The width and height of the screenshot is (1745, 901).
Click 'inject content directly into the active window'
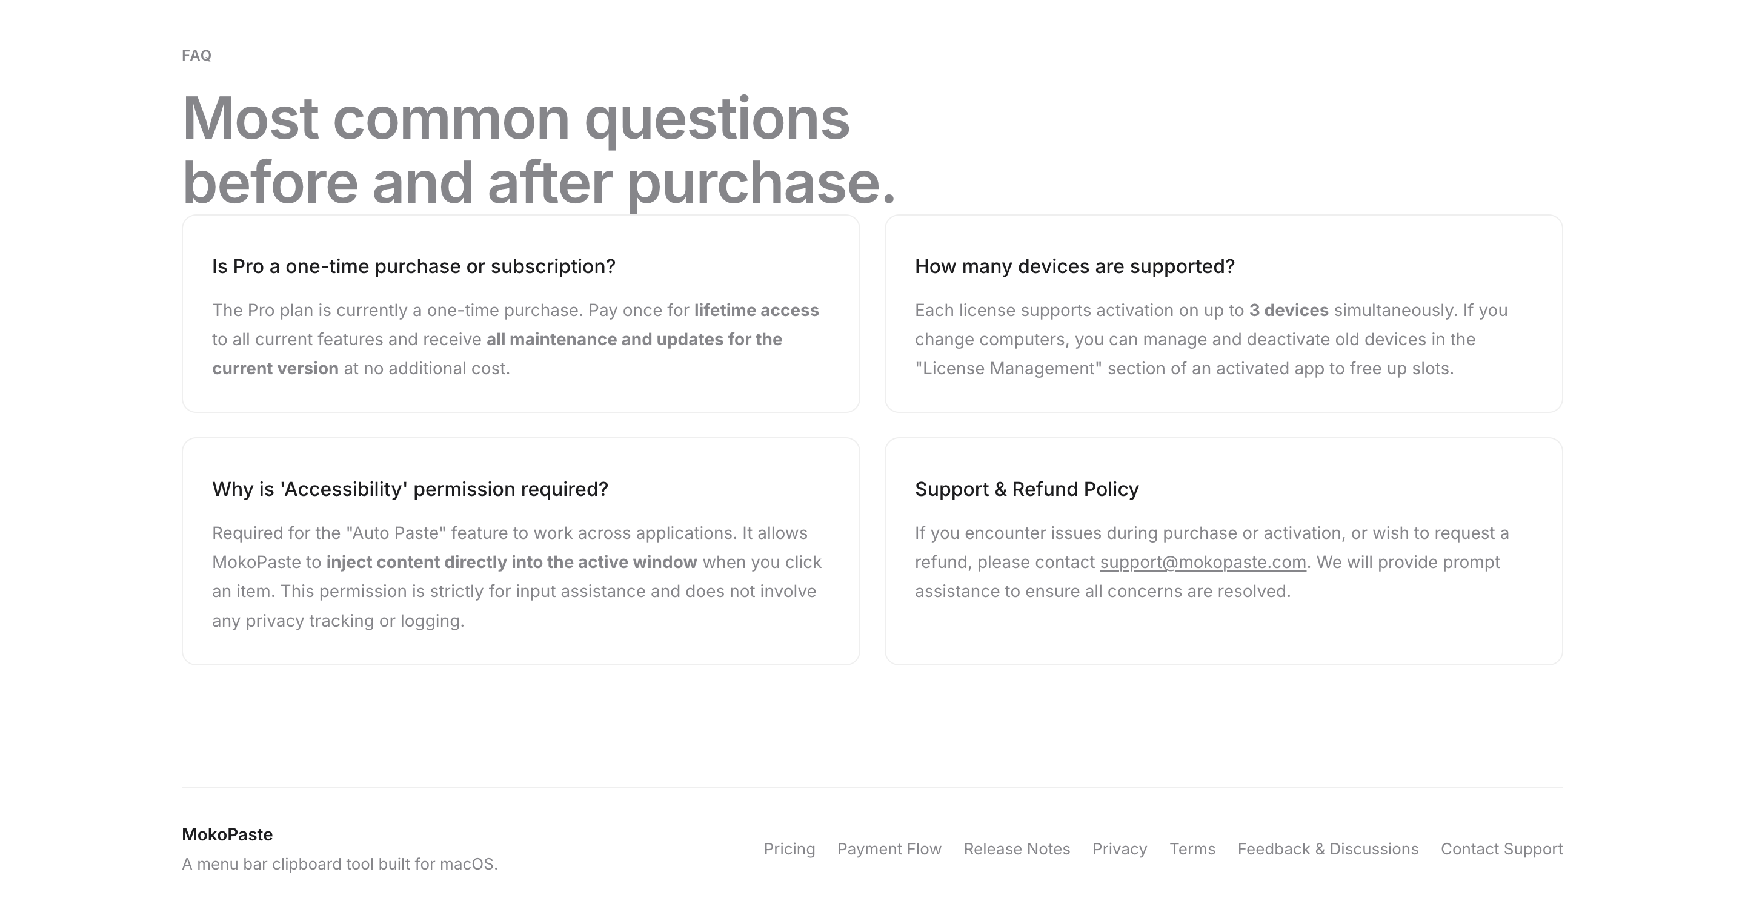(511, 563)
